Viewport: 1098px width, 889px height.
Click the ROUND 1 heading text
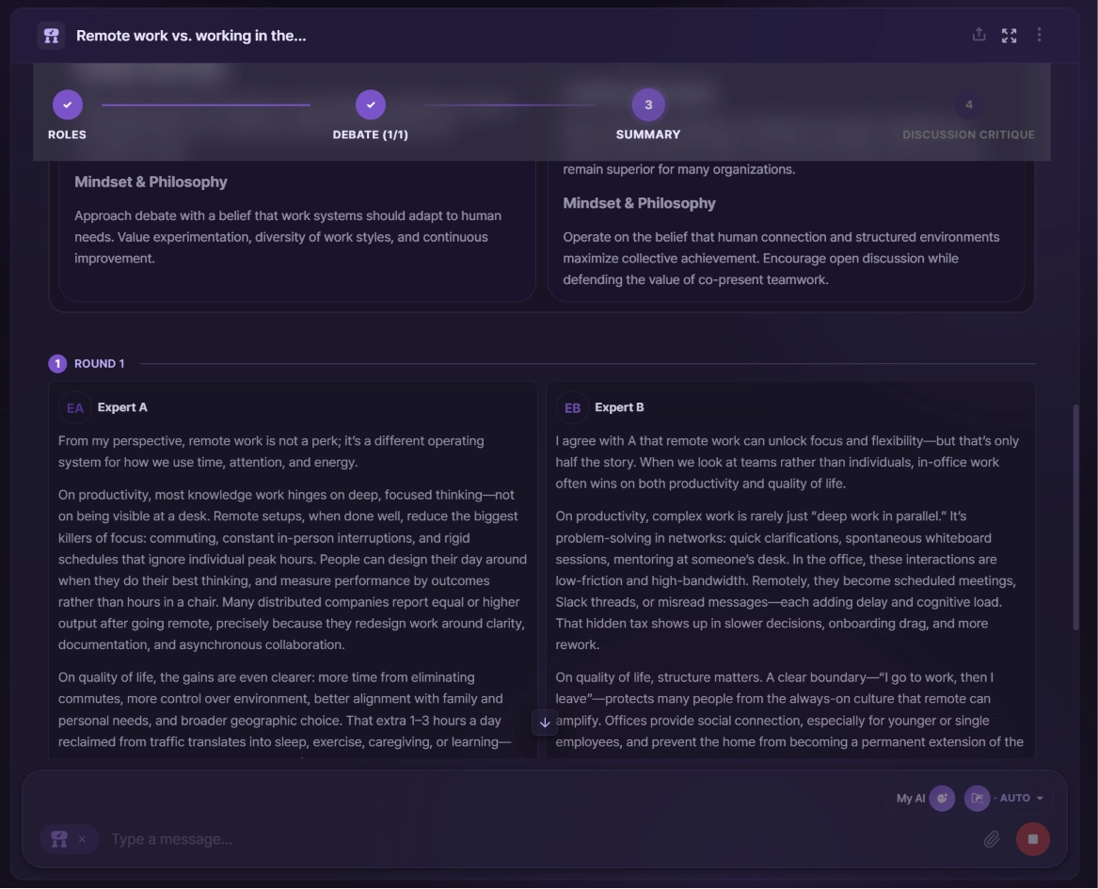point(100,364)
